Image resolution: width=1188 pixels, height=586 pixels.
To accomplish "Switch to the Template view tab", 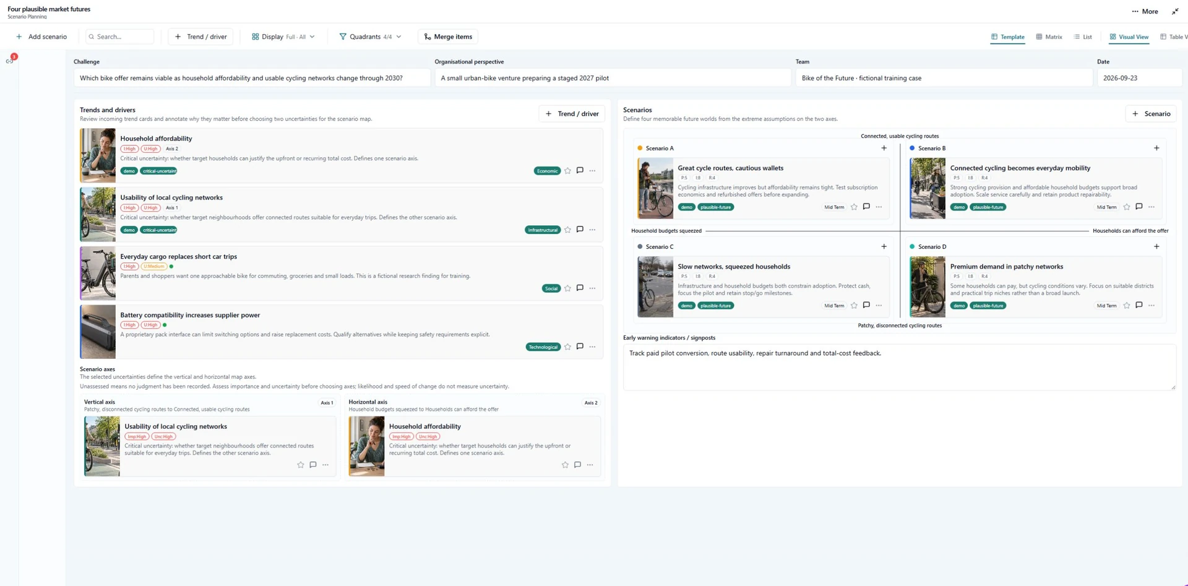I will 1007,37.
